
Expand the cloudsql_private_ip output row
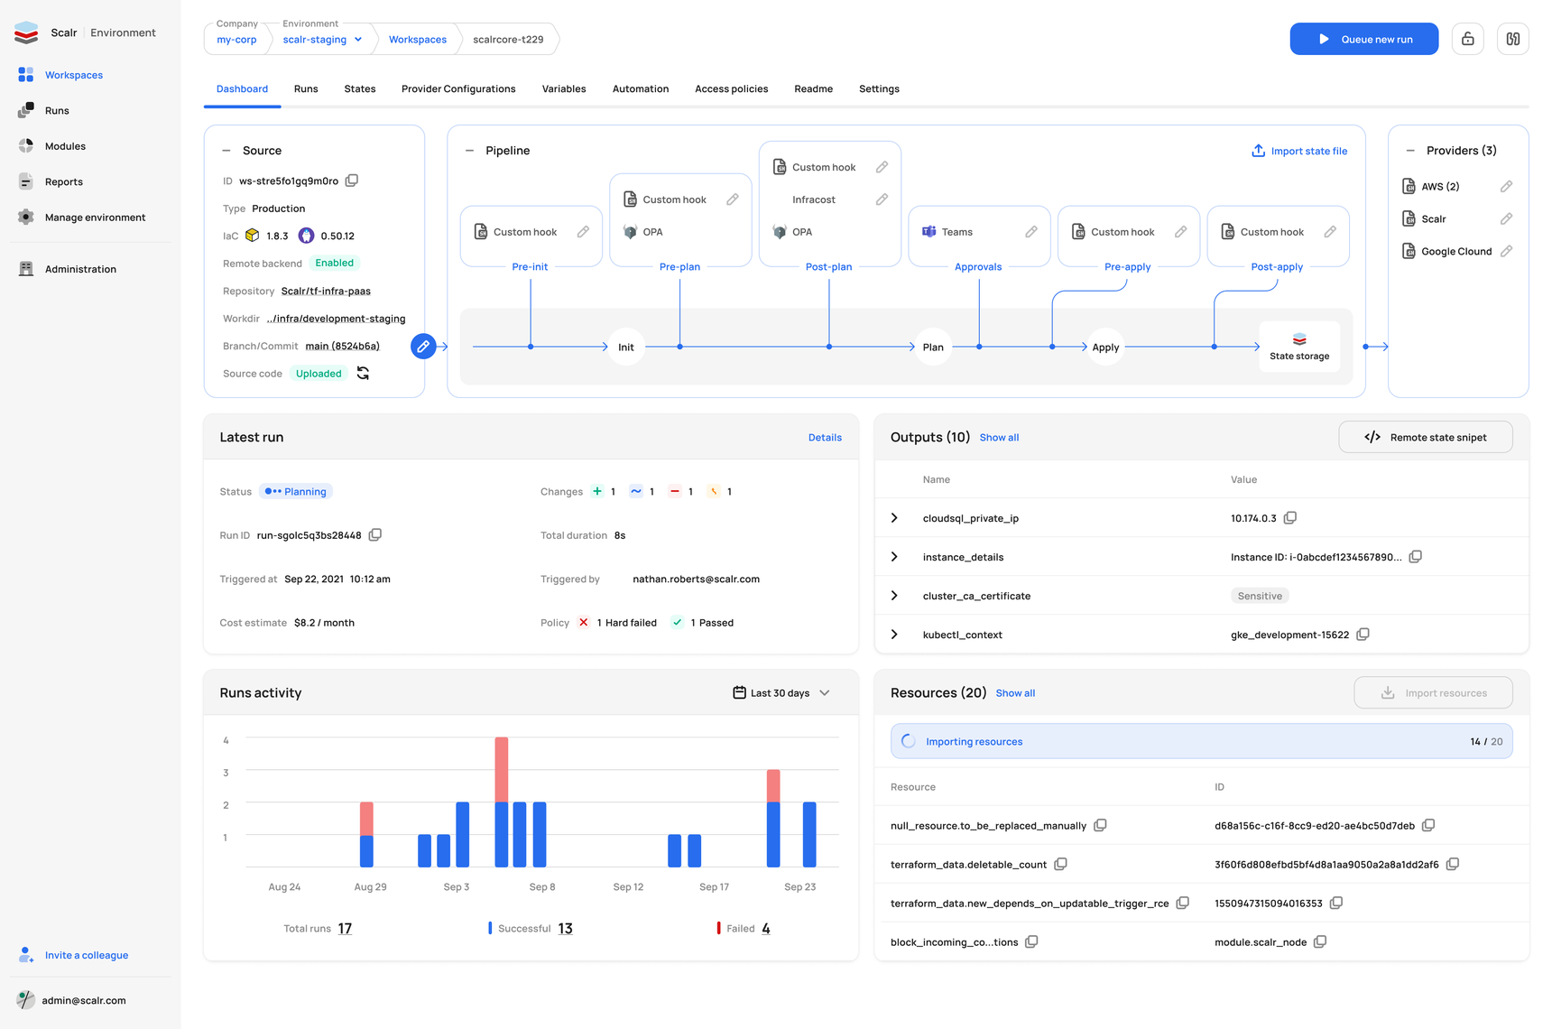click(x=894, y=518)
